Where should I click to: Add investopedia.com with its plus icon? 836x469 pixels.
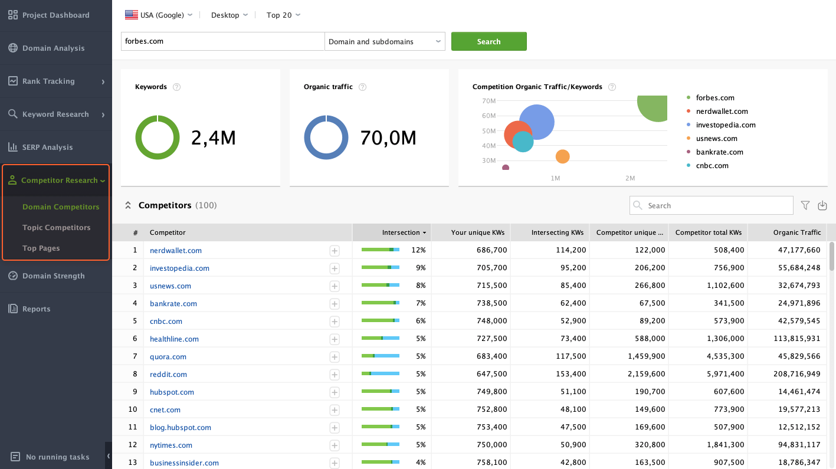(335, 268)
